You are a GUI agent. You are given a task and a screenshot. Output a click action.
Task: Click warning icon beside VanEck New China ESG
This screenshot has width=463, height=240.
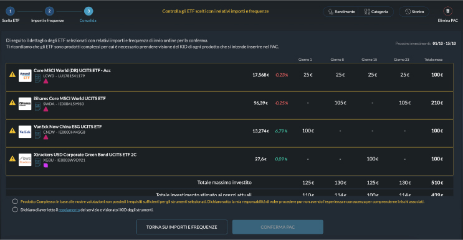(x=12, y=131)
